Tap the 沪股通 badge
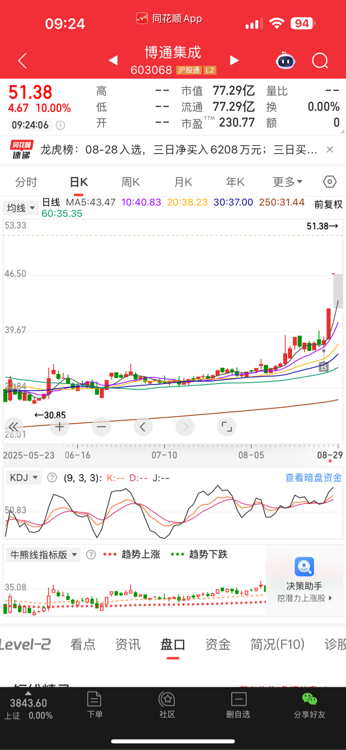The image size is (346, 750). (189, 70)
